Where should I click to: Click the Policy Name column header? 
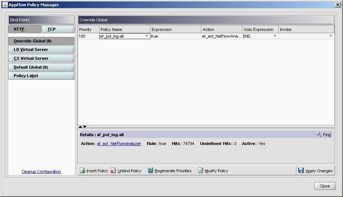tap(125, 30)
